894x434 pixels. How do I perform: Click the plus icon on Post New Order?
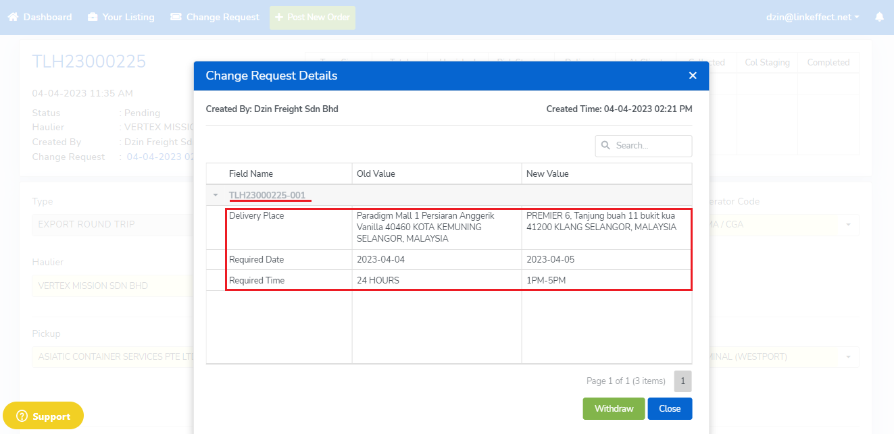coord(279,18)
